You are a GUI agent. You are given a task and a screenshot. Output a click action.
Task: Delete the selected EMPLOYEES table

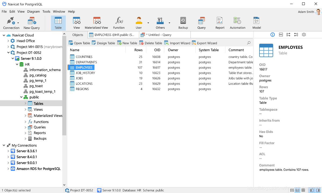pyautogui.click(x=151, y=43)
